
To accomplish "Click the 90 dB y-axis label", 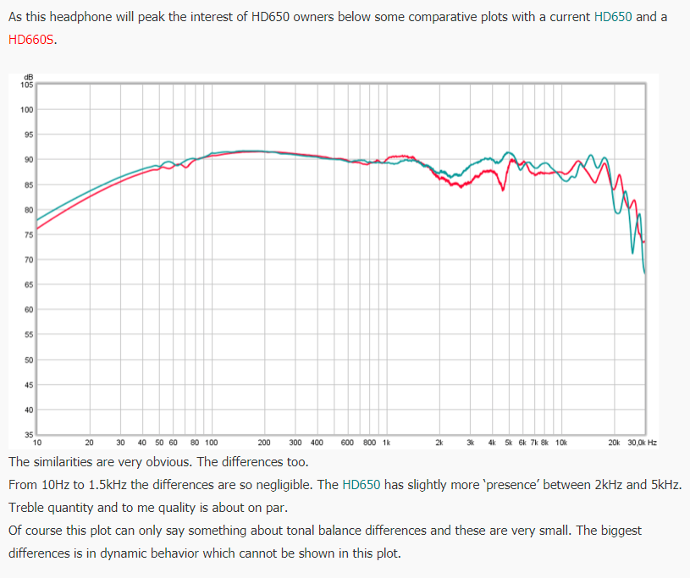I will click(x=27, y=160).
